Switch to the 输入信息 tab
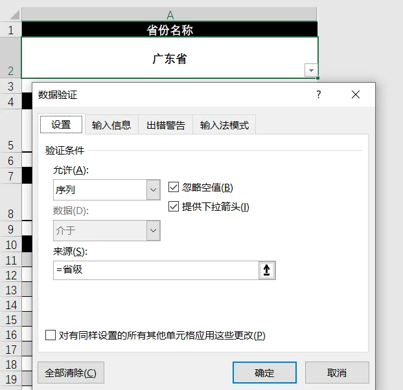 click(111, 125)
